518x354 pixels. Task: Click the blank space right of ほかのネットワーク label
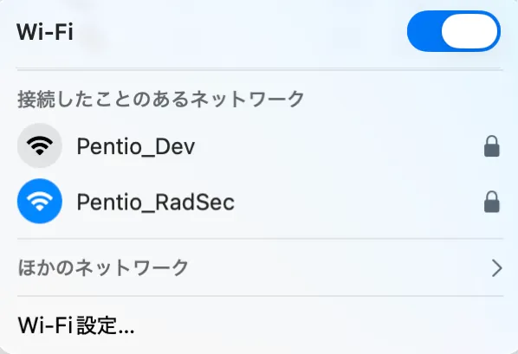pos(340,267)
